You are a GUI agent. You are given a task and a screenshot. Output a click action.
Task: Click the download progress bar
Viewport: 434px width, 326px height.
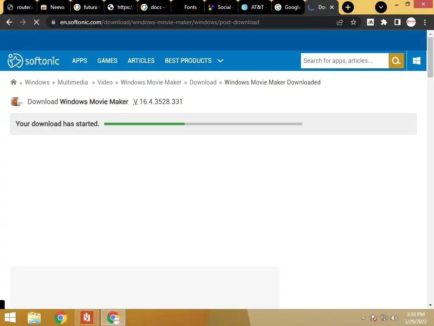pyautogui.click(x=203, y=124)
